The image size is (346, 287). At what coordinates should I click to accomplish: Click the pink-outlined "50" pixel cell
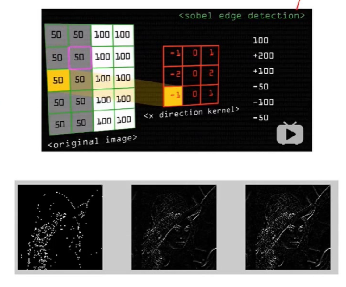(x=80, y=57)
